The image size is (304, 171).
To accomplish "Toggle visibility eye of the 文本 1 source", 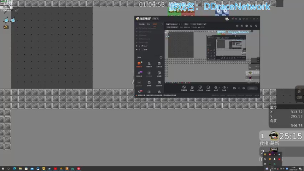I will pyautogui.click(x=137, y=46).
